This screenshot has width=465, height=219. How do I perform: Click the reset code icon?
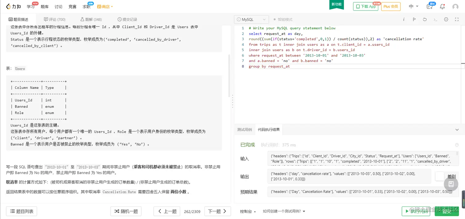click(425, 19)
